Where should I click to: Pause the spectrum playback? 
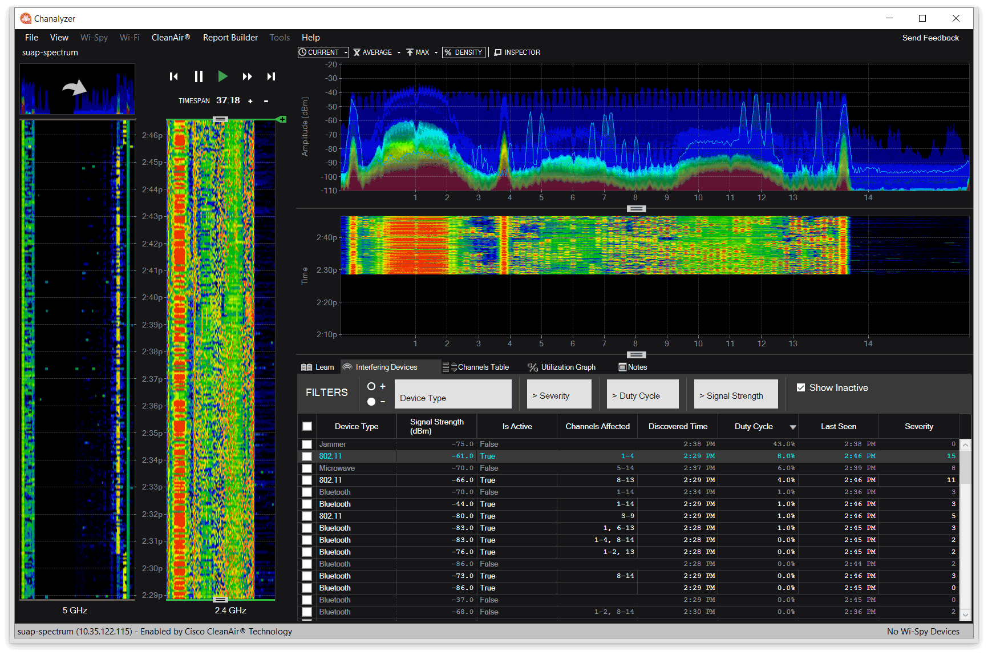(199, 76)
